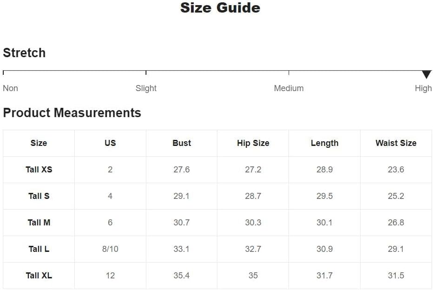Click the "Stretch" section heading
The image size is (433, 290).
click(24, 53)
